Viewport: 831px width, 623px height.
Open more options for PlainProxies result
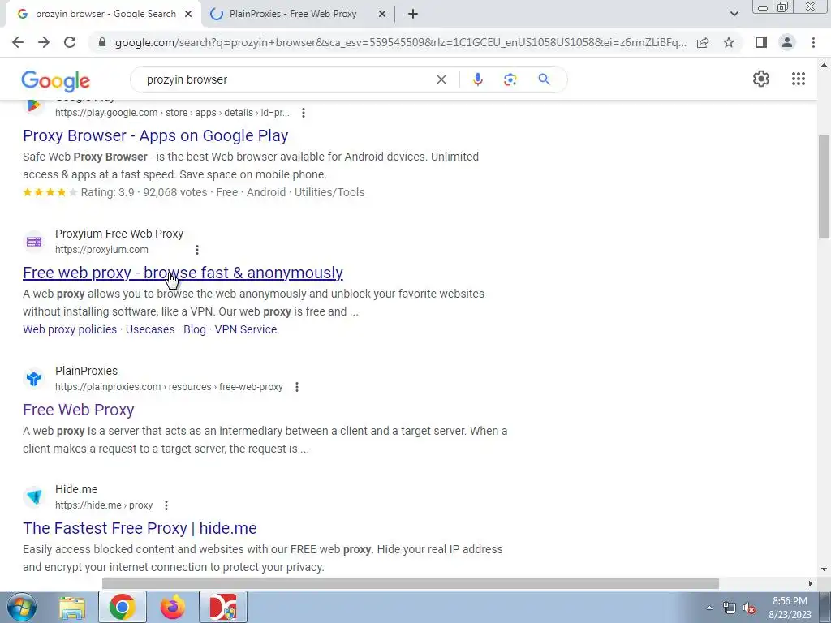297,387
